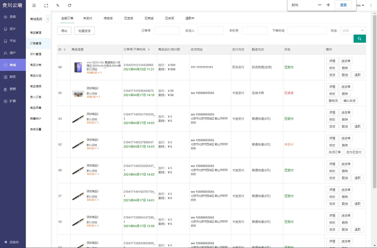Click the link icon in top toolbar
The width and height of the screenshot is (377, 248).
coord(58,5)
